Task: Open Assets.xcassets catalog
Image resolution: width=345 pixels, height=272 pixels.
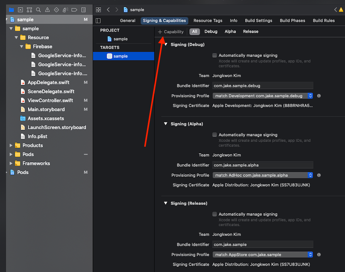Action: (x=45, y=119)
